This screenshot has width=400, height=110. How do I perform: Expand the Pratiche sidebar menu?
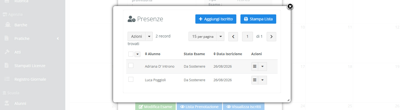click(33, 39)
